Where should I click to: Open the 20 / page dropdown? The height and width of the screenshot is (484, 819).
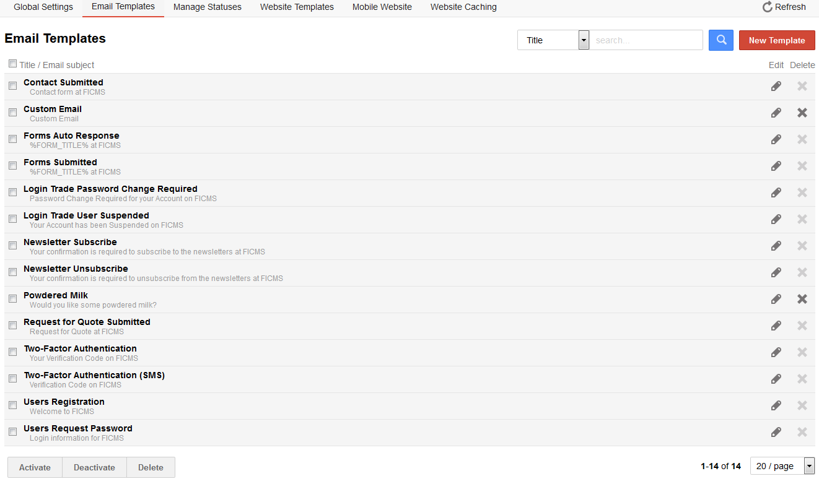click(x=808, y=466)
